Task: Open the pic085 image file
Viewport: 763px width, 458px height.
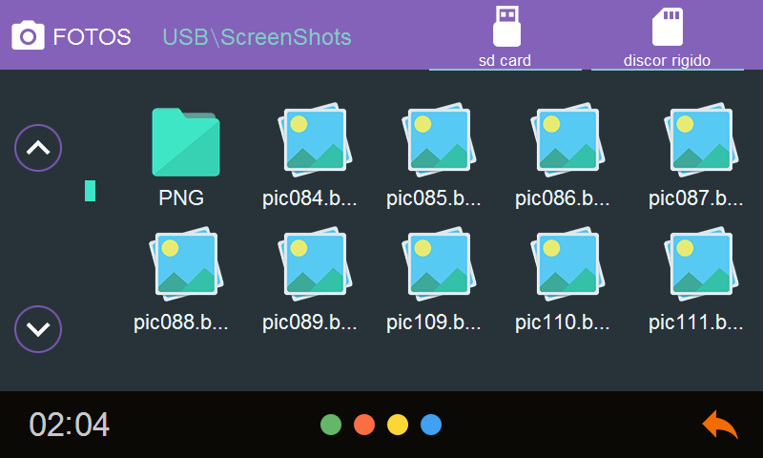Action: [x=439, y=140]
